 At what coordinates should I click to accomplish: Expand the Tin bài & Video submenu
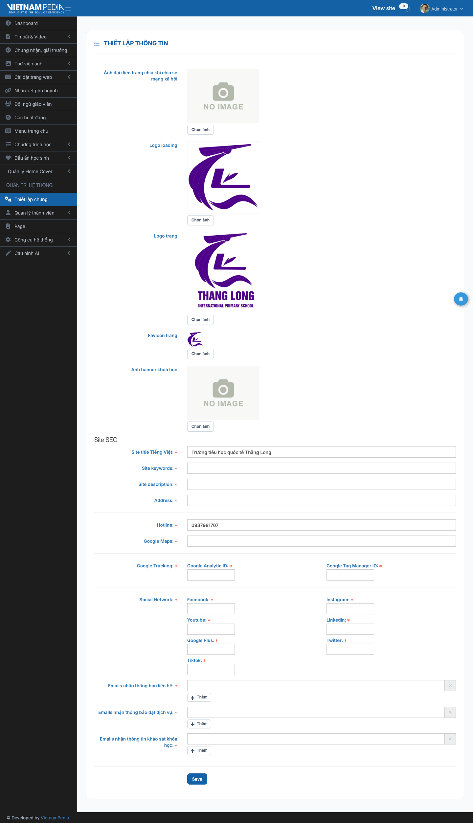pyautogui.click(x=69, y=37)
